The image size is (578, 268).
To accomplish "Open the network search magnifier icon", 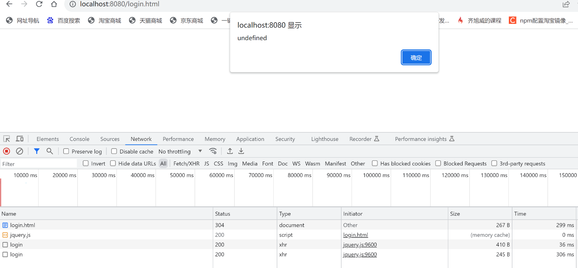I will click(50, 151).
